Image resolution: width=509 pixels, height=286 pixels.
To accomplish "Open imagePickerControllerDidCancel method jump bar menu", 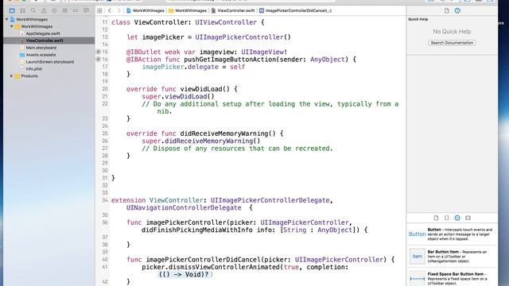I will (295, 10).
